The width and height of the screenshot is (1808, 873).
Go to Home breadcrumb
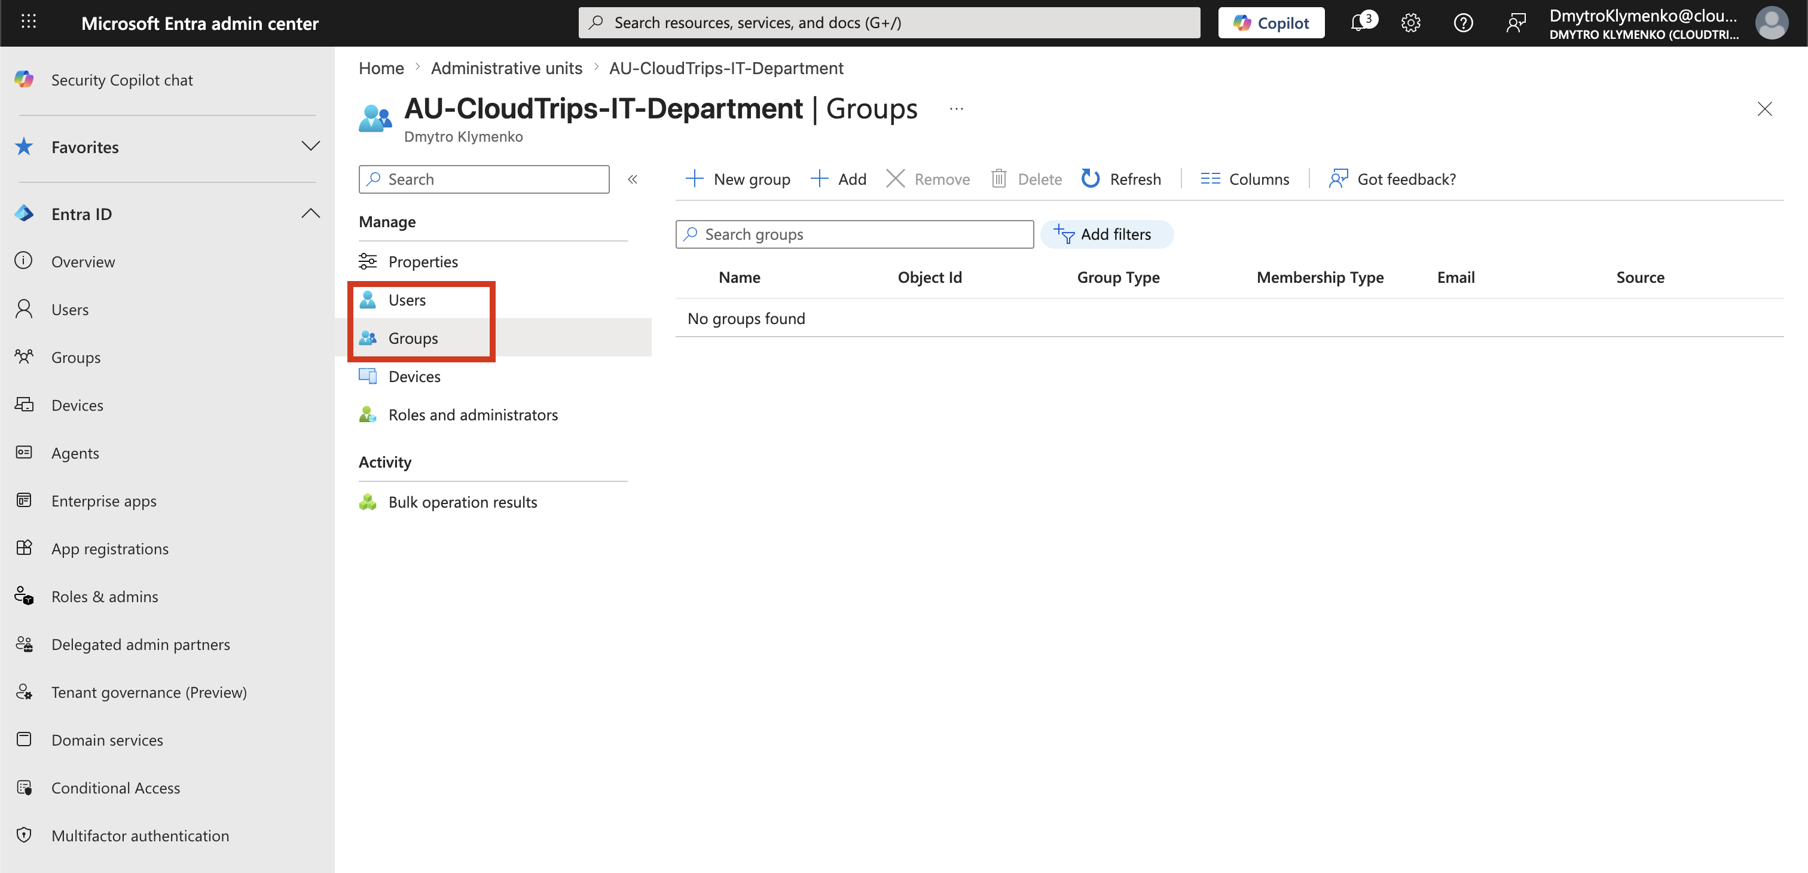[381, 68]
